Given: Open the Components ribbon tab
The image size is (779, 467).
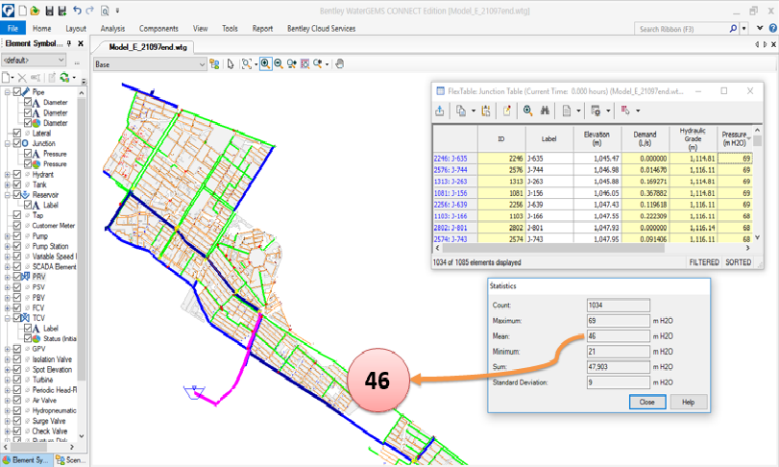Looking at the screenshot, I should pos(158,28).
